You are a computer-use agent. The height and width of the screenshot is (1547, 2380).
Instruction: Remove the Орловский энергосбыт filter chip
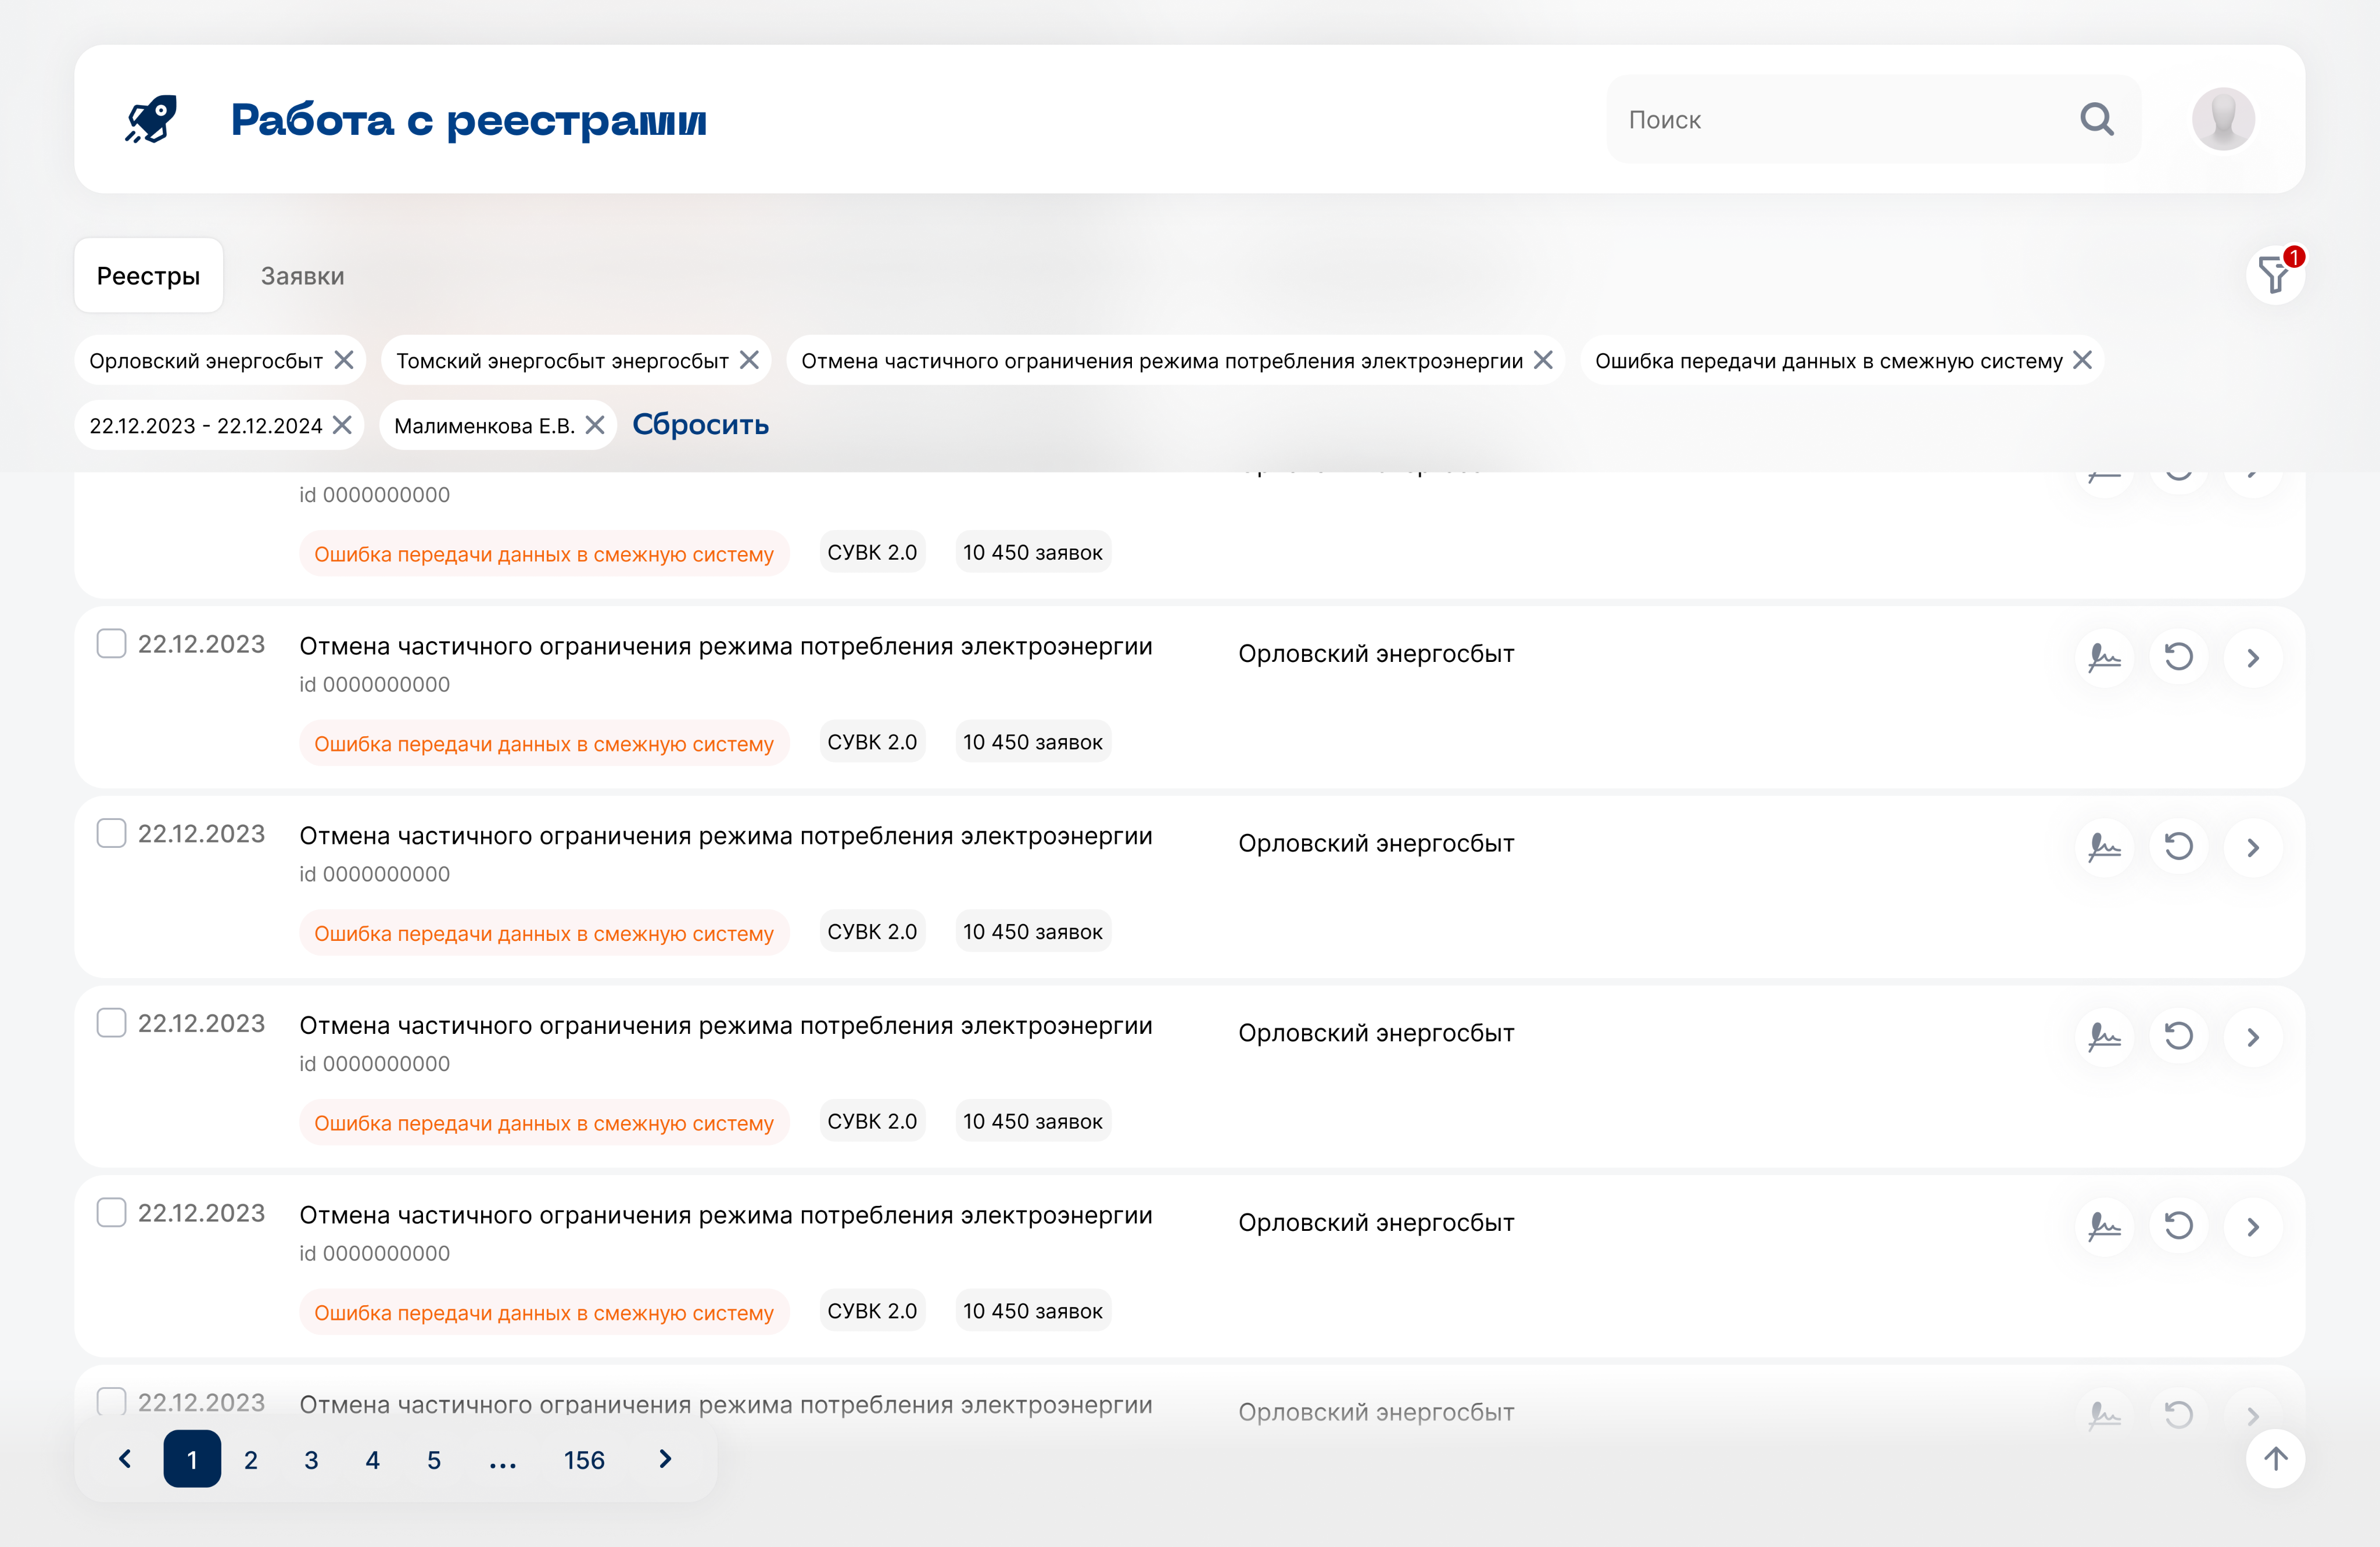click(x=344, y=360)
